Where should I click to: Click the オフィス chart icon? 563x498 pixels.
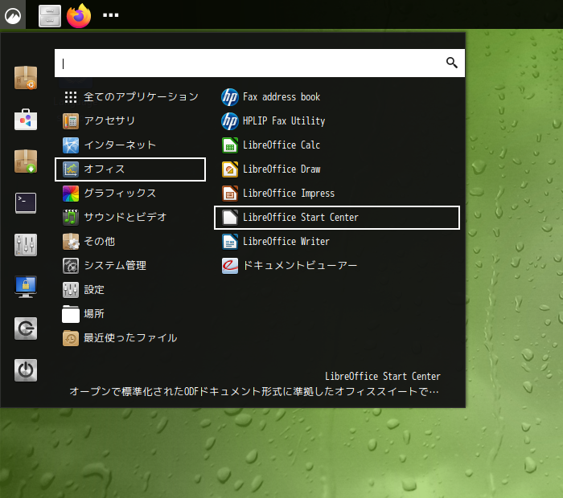[x=71, y=169]
